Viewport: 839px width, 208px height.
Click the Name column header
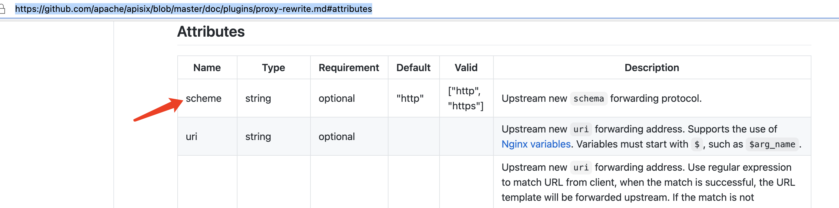click(x=207, y=68)
